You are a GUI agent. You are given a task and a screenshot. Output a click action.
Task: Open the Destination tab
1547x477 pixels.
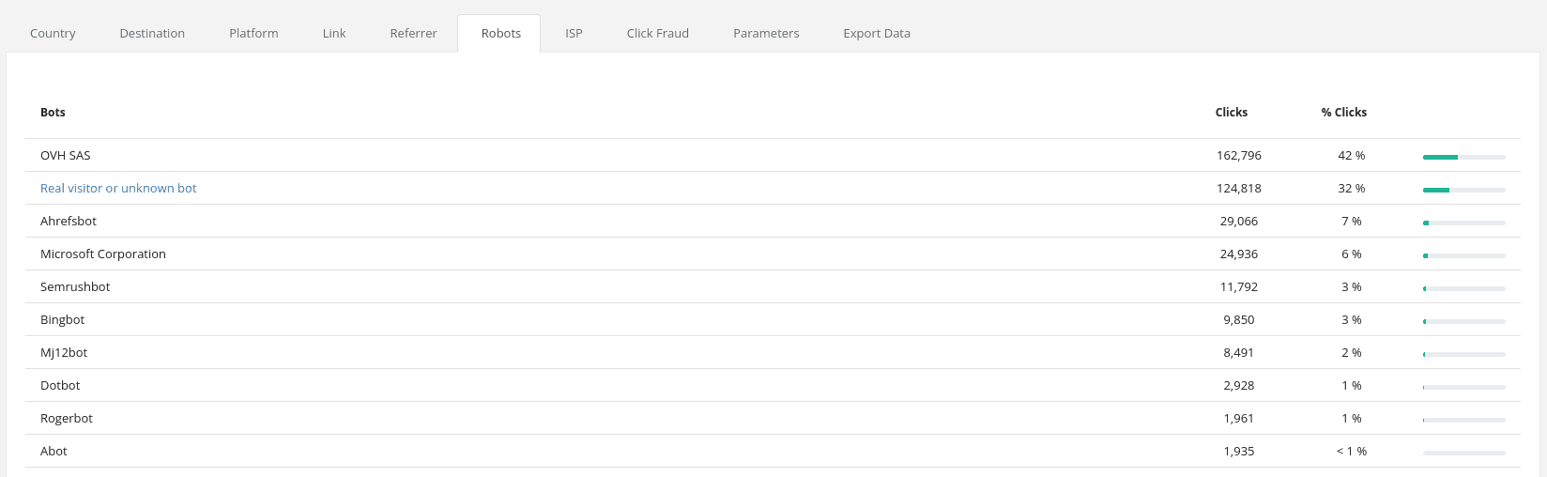152,34
